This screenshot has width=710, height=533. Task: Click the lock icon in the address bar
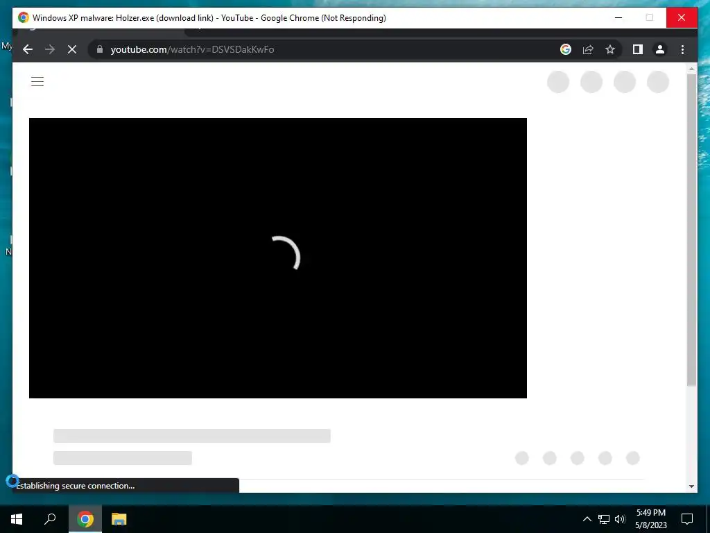pyautogui.click(x=100, y=49)
